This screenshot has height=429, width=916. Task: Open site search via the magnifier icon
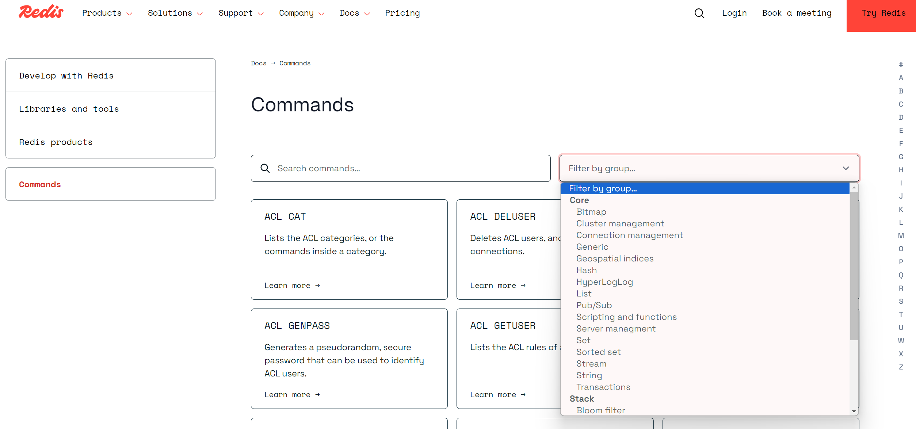[699, 13]
